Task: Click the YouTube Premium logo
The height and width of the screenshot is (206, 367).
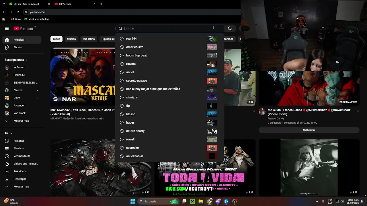Action: tap(24, 28)
